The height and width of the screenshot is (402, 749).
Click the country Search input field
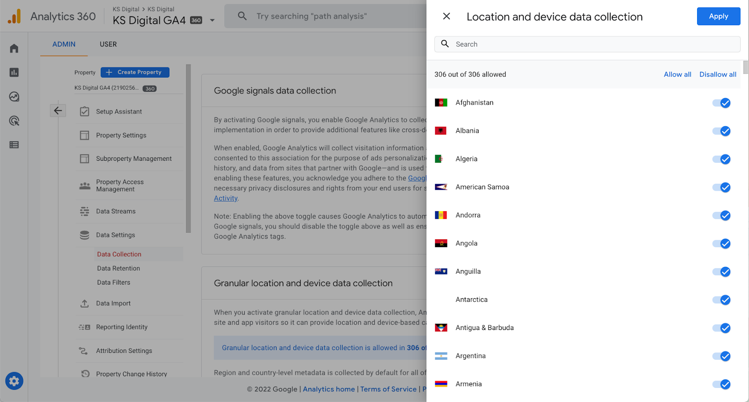(x=587, y=44)
